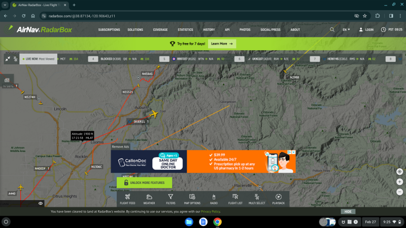The image size is (406, 228).
Task: Open the browser tab search dropdown
Action: pyautogui.click(x=5, y=5)
